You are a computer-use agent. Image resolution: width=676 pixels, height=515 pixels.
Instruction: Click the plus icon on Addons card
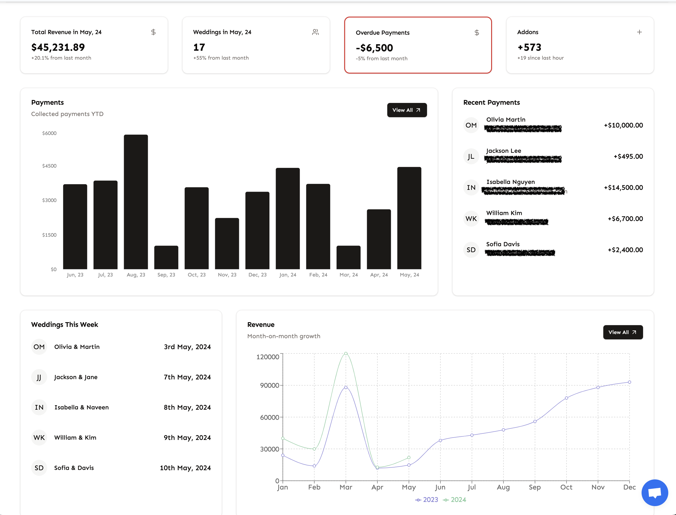click(639, 32)
